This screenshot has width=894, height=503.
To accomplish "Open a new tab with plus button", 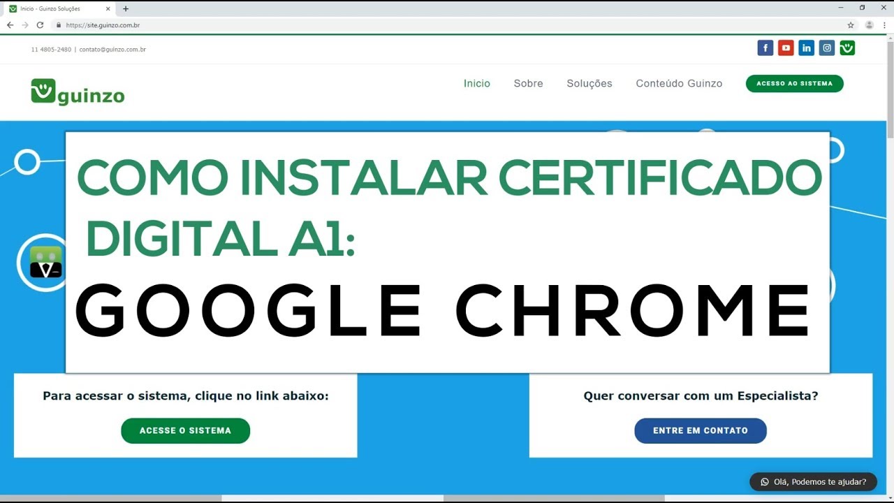I will tap(126, 8).
